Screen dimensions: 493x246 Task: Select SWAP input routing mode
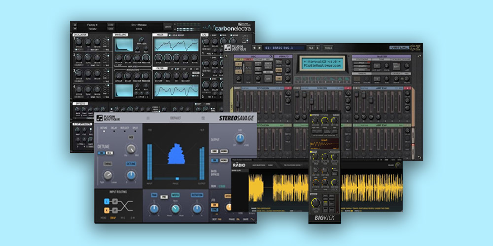[113, 218]
